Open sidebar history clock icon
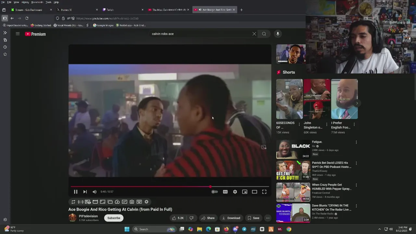Screen dimensions: 416x234 point(5,47)
